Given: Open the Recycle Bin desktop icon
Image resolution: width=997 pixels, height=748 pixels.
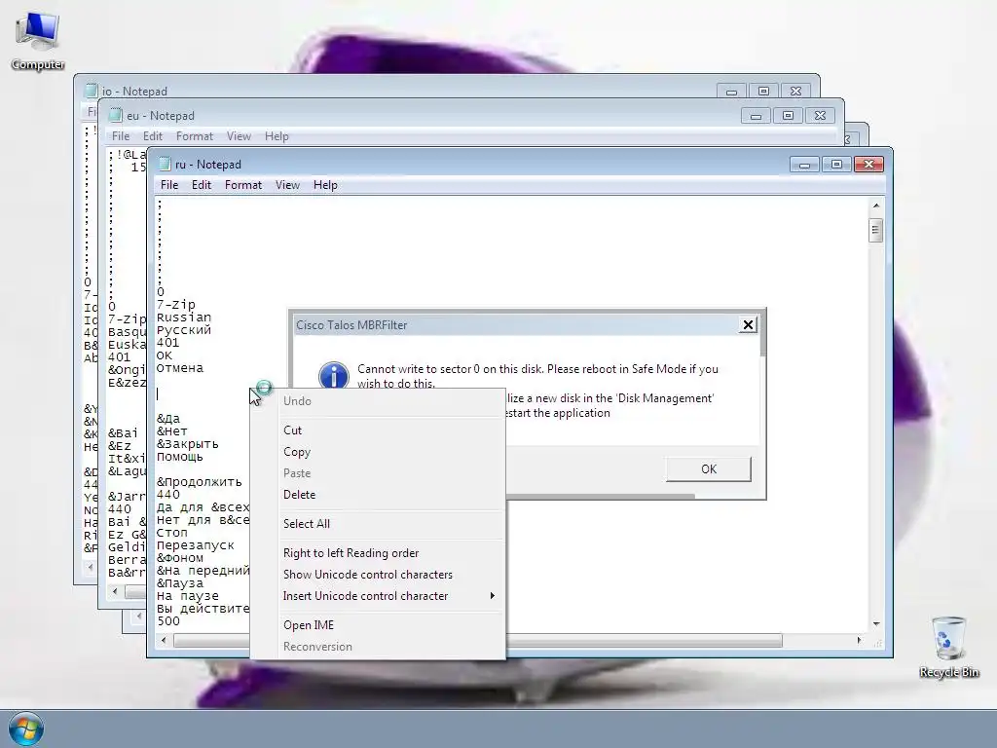Looking at the screenshot, I should click(948, 648).
